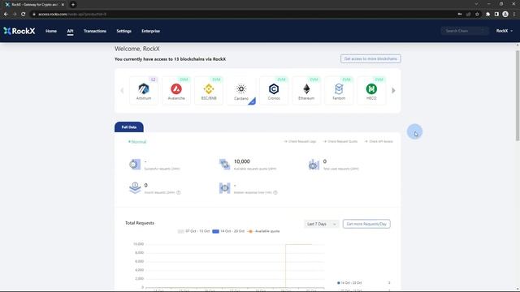Open the browser tab search chevron

tap(476, 4)
